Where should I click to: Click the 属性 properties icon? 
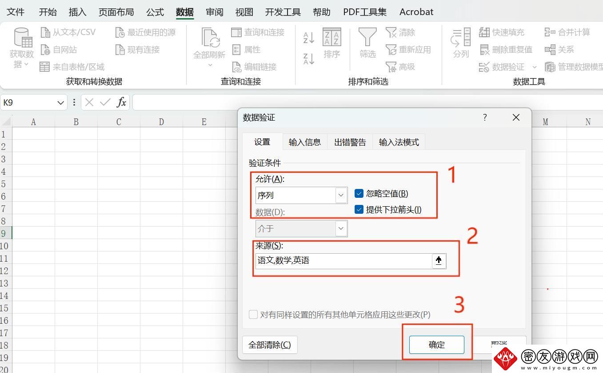(x=236, y=50)
